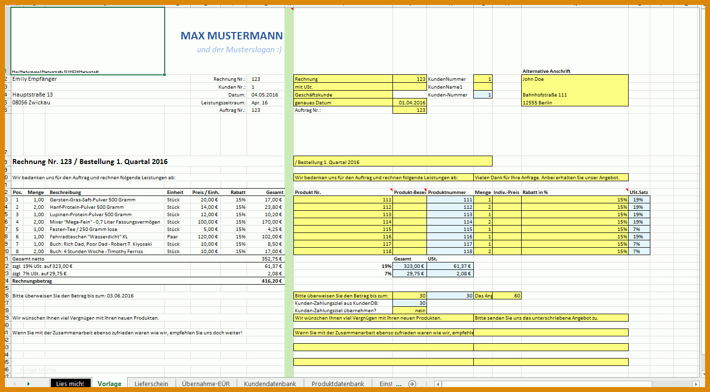
Task: Select the 29,75 € cell beside 7%
Action: click(410, 274)
